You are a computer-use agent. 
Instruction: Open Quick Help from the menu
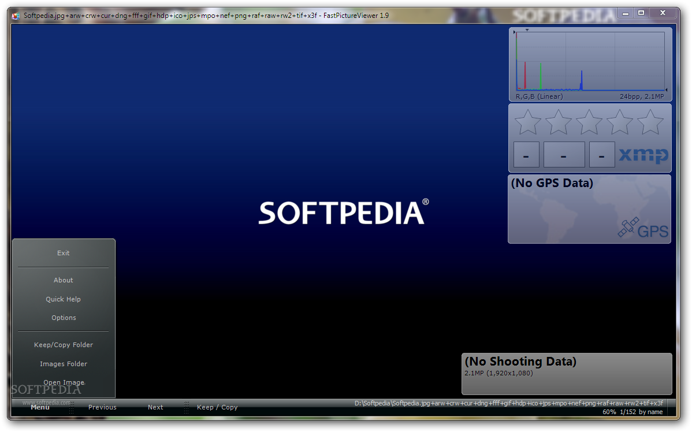coord(64,299)
